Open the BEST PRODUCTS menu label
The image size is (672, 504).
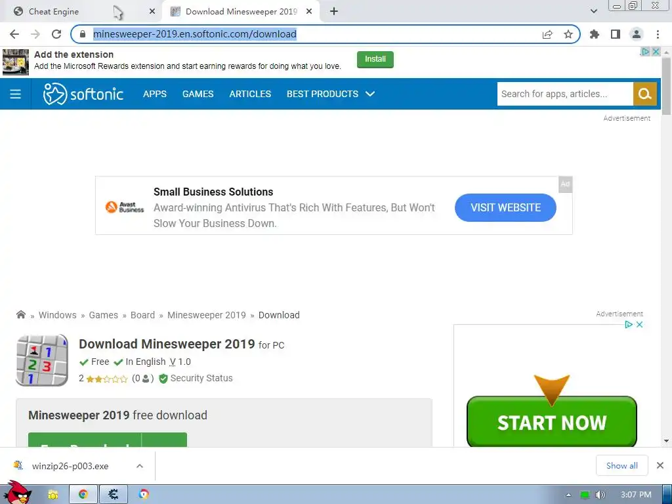point(322,94)
